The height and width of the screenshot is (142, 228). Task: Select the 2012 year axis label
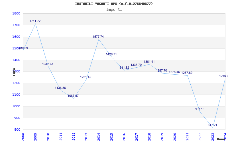click(74, 137)
